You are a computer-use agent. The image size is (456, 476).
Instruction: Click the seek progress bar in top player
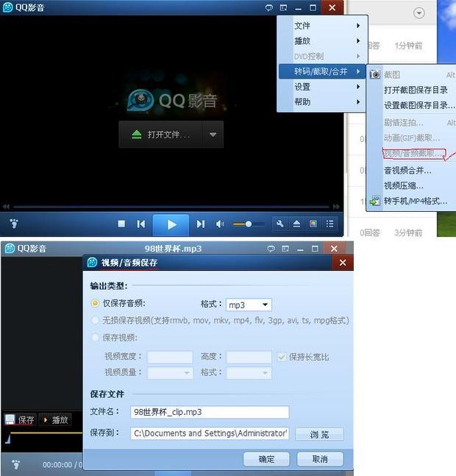point(171,207)
